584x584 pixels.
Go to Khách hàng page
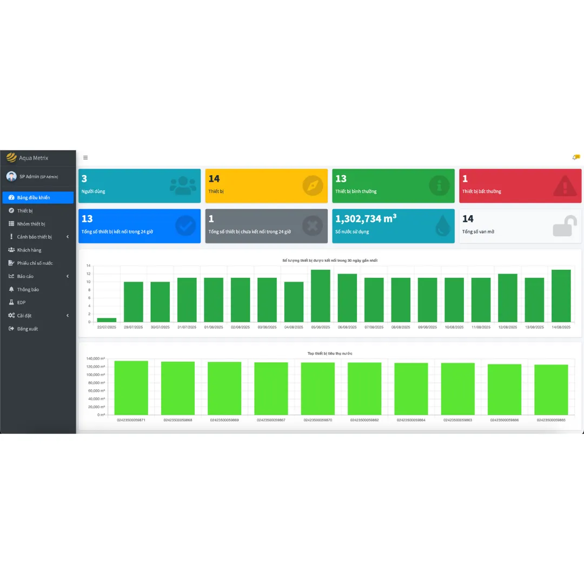pos(29,250)
